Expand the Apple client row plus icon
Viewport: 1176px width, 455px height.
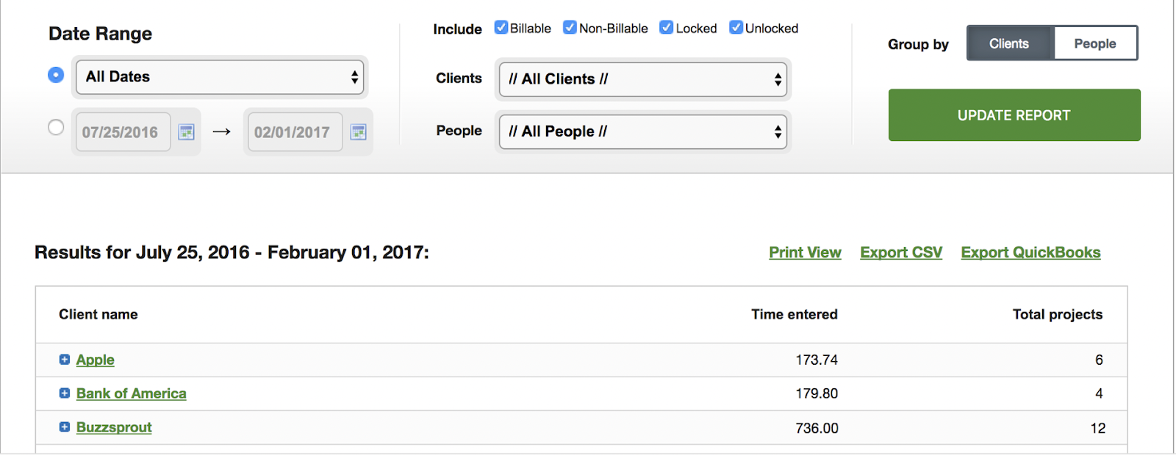pyautogui.click(x=65, y=360)
